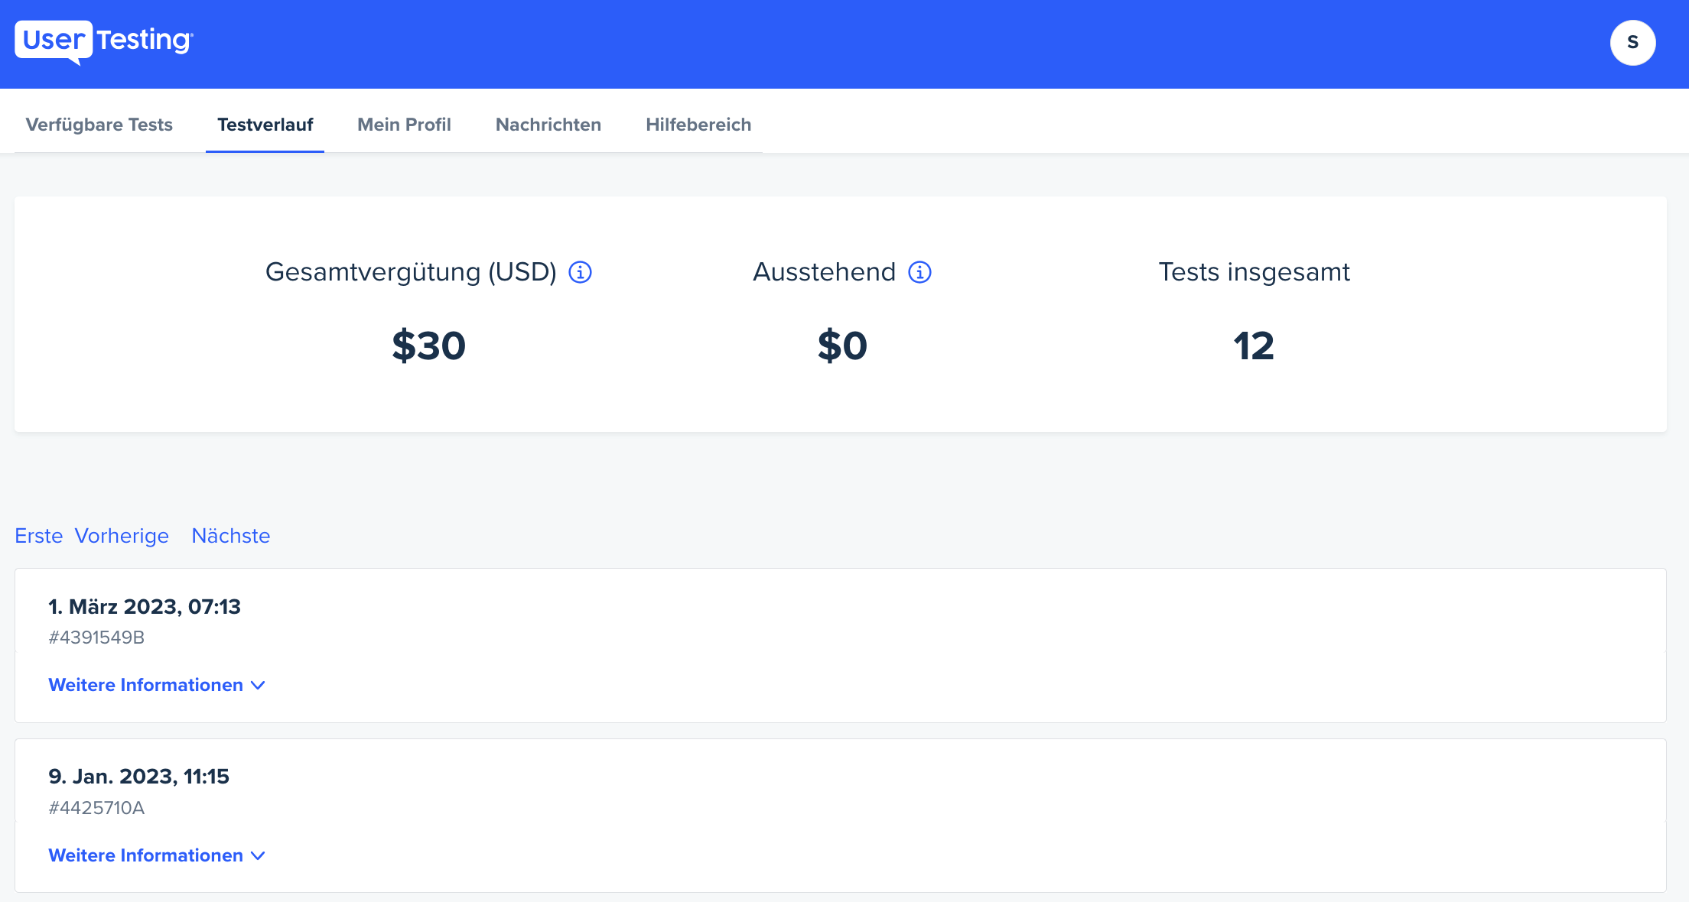Go to Verfügbare Tests tab
This screenshot has width=1689, height=902.
(99, 125)
